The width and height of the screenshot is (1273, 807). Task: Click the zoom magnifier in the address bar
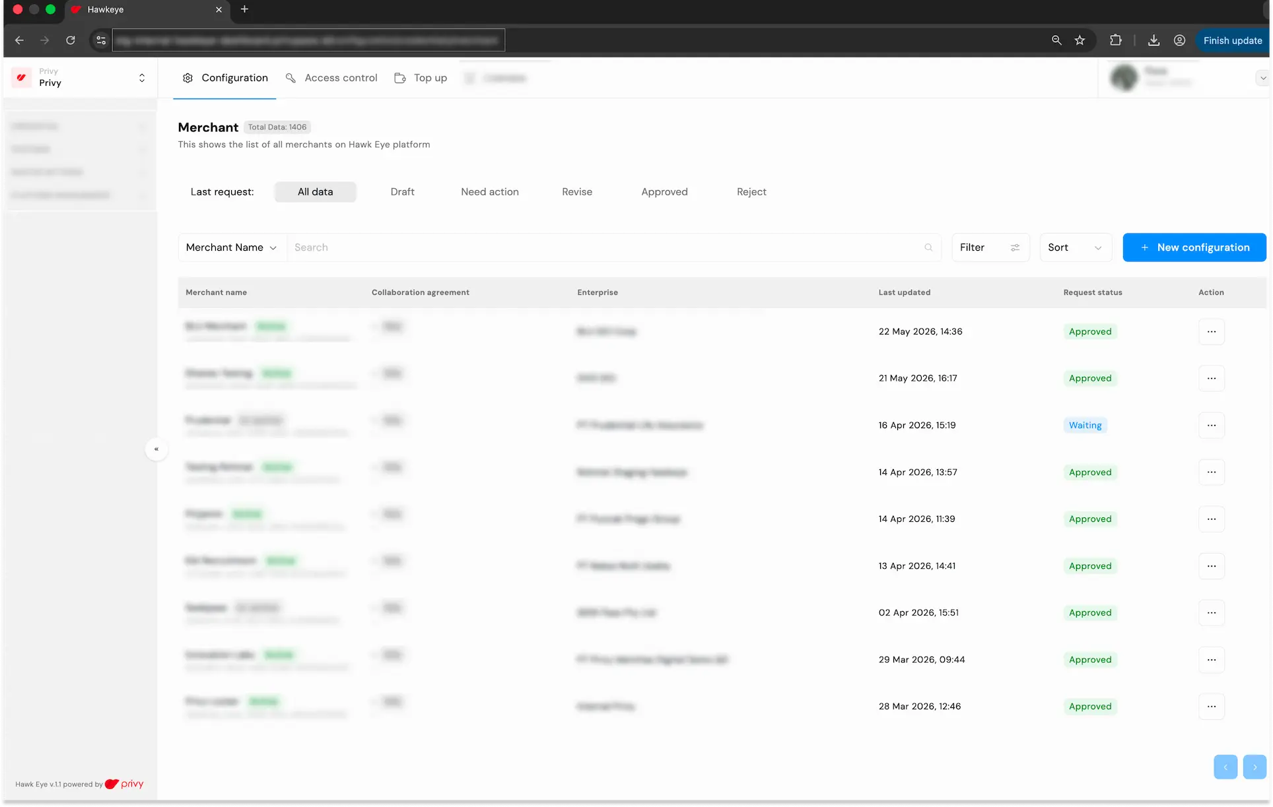[x=1056, y=40]
